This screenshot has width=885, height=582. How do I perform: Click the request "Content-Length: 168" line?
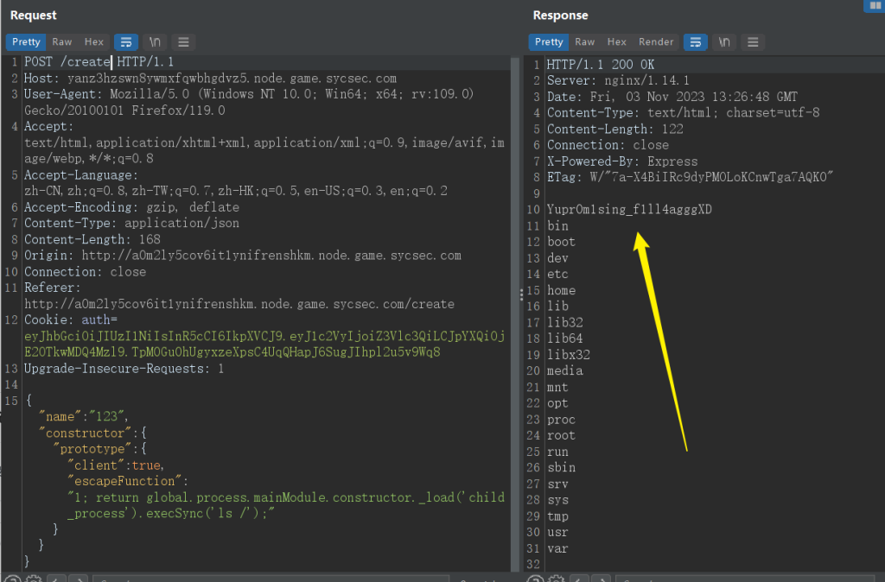pos(92,239)
